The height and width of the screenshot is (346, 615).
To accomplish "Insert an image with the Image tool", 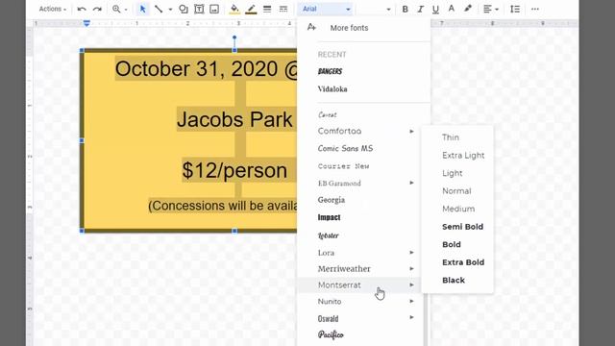I will 214,9.
